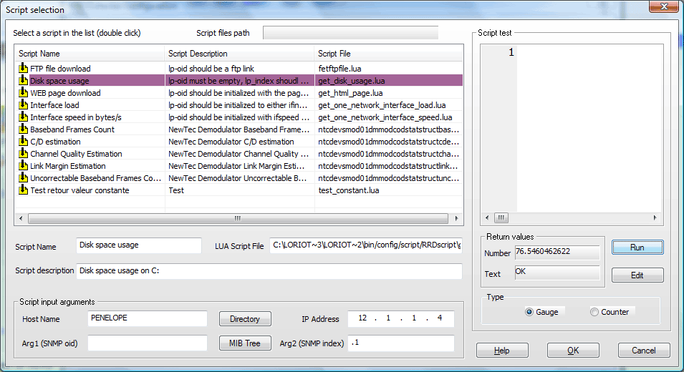Image resolution: width=684 pixels, height=372 pixels.
Task: Click the Interface speed in bytes/s icon
Action: click(x=23, y=117)
